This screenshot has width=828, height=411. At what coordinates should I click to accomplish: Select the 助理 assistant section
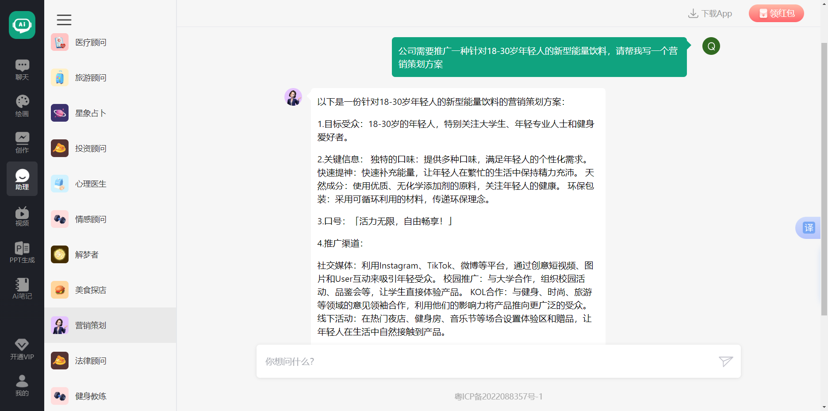[x=22, y=179]
